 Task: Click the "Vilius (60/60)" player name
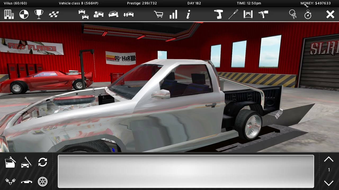pyautogui.click(x=15, y=3)
